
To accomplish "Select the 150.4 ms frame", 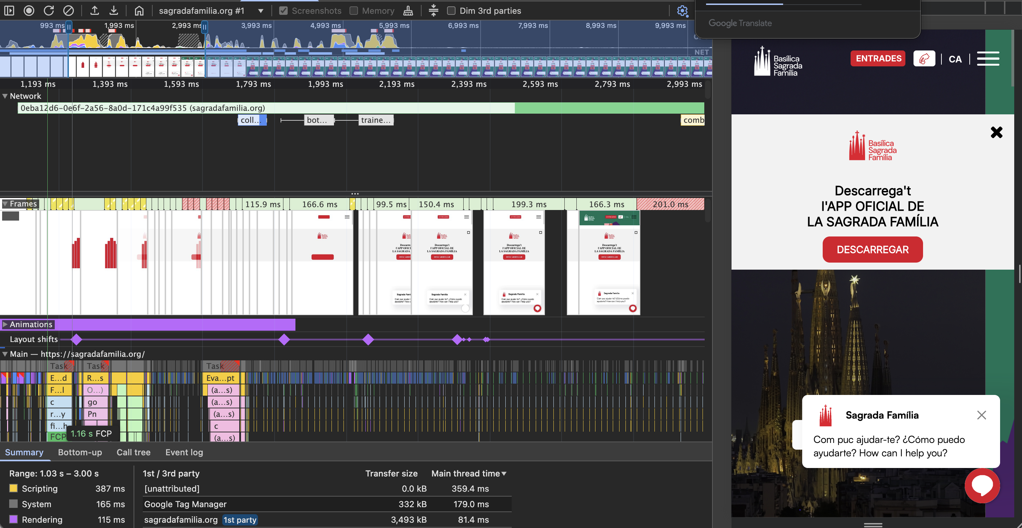I will 436,204.
